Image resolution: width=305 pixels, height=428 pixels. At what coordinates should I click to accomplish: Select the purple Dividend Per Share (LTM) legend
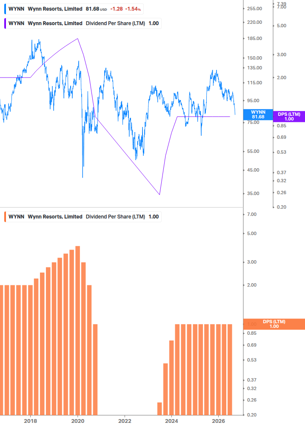click(83, 23)
